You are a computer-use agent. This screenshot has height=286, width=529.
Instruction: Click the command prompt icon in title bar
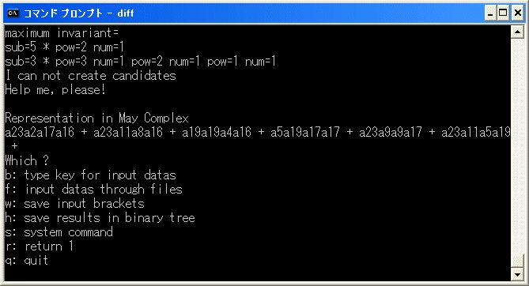[x=13, y=13]
